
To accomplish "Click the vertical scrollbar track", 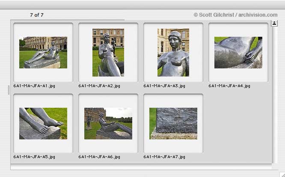I will (x=274, y=94).
